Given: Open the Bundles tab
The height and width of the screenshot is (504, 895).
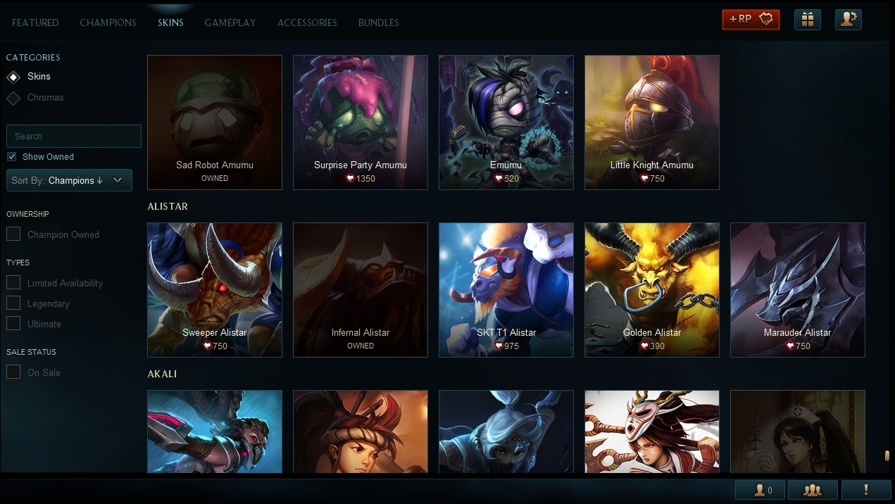Looking at the screenshot, I should tap(378, 23).
